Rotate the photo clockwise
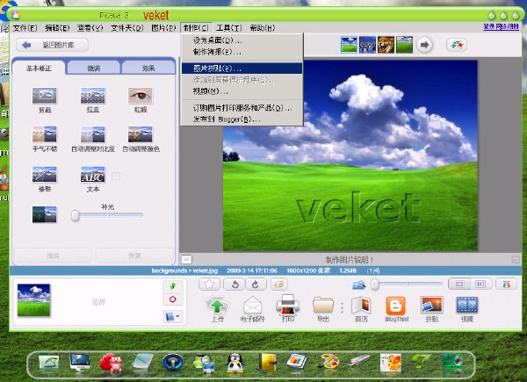The width and height of the screenshot is (527, 382). click(x=256, y=285)
